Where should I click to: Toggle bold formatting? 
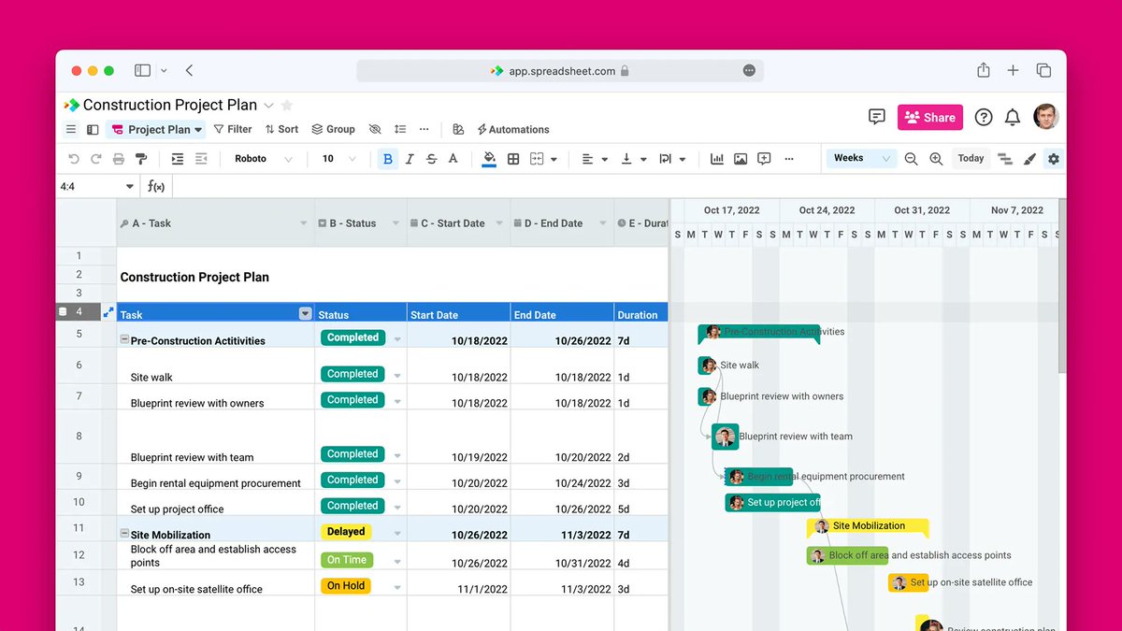pyautogui.click(x=387, y=159)
